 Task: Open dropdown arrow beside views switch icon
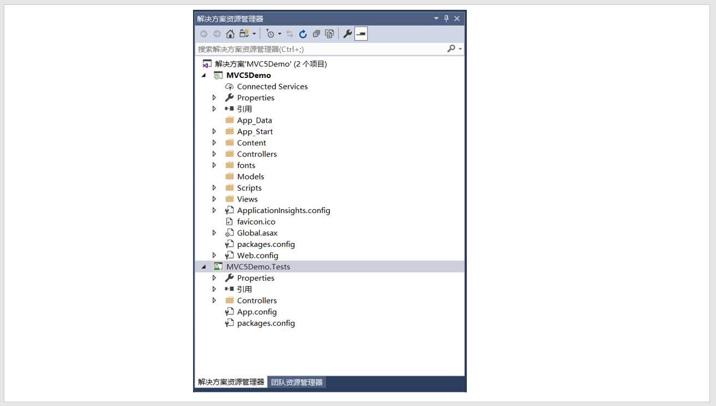pyautogui.click(x=254, y=34)
